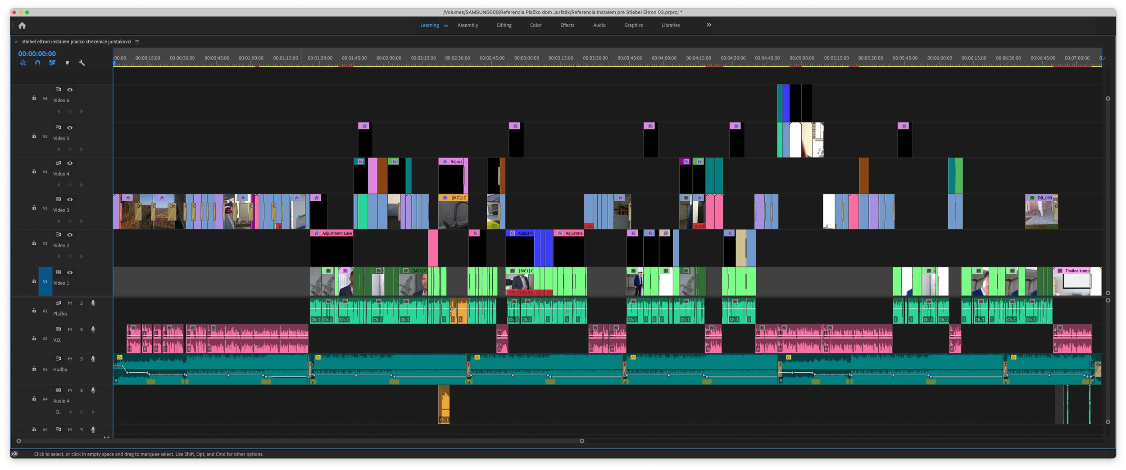
Task: Enable voice-over record on A3 Hudba
Action: tap(93, 359)
